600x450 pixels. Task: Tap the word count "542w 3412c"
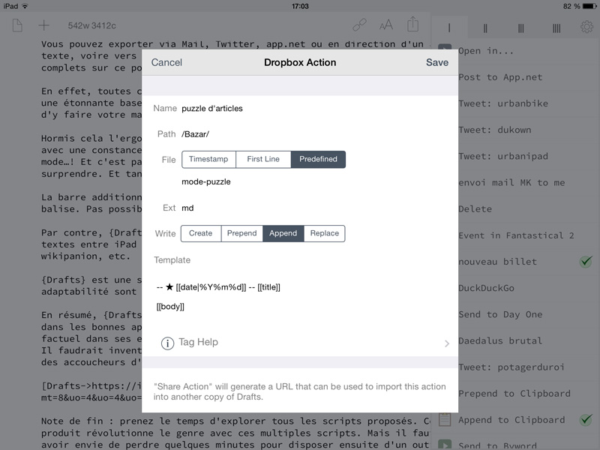tap(91, 25)
